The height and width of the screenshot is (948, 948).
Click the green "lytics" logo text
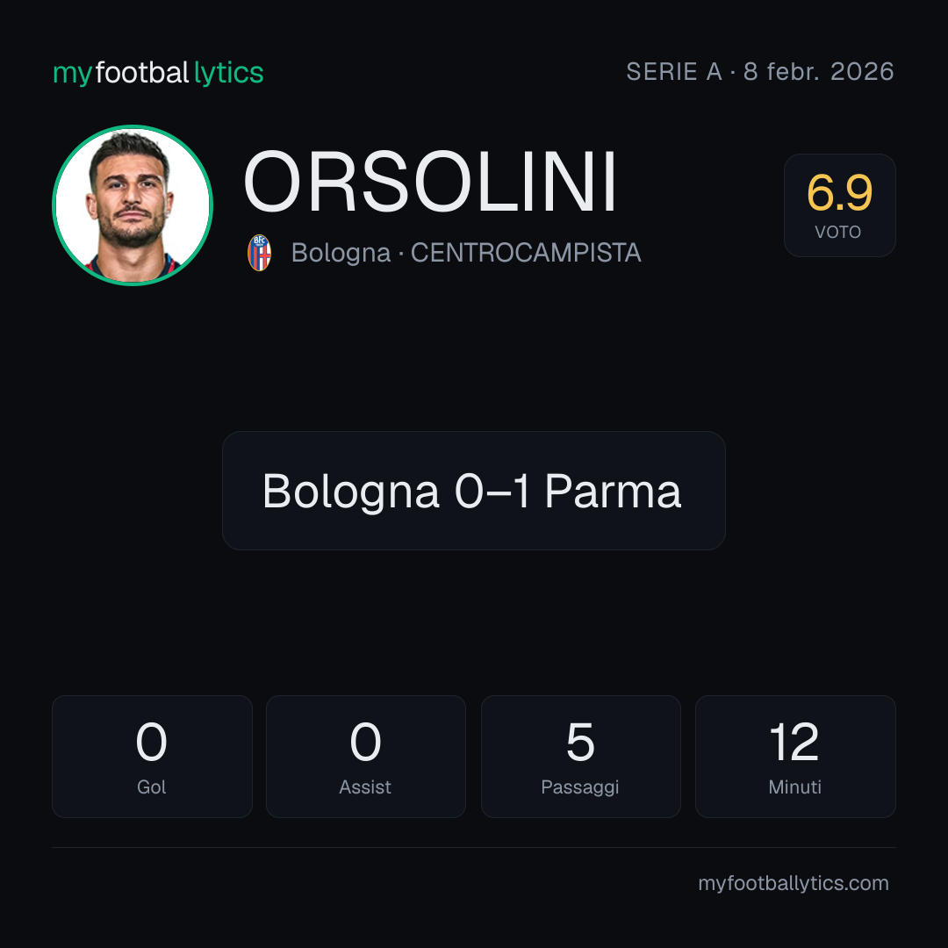[x=228, y=73]
